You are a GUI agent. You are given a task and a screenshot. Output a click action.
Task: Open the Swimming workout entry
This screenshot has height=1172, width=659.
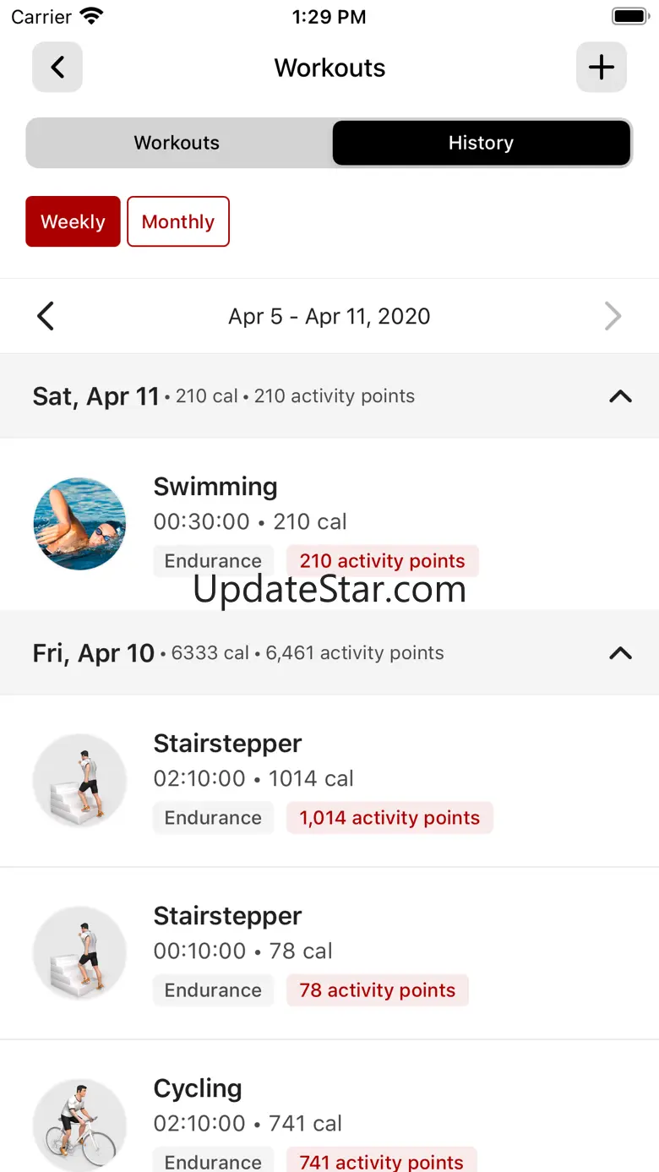pyautogui.click(x=215, y=488)
